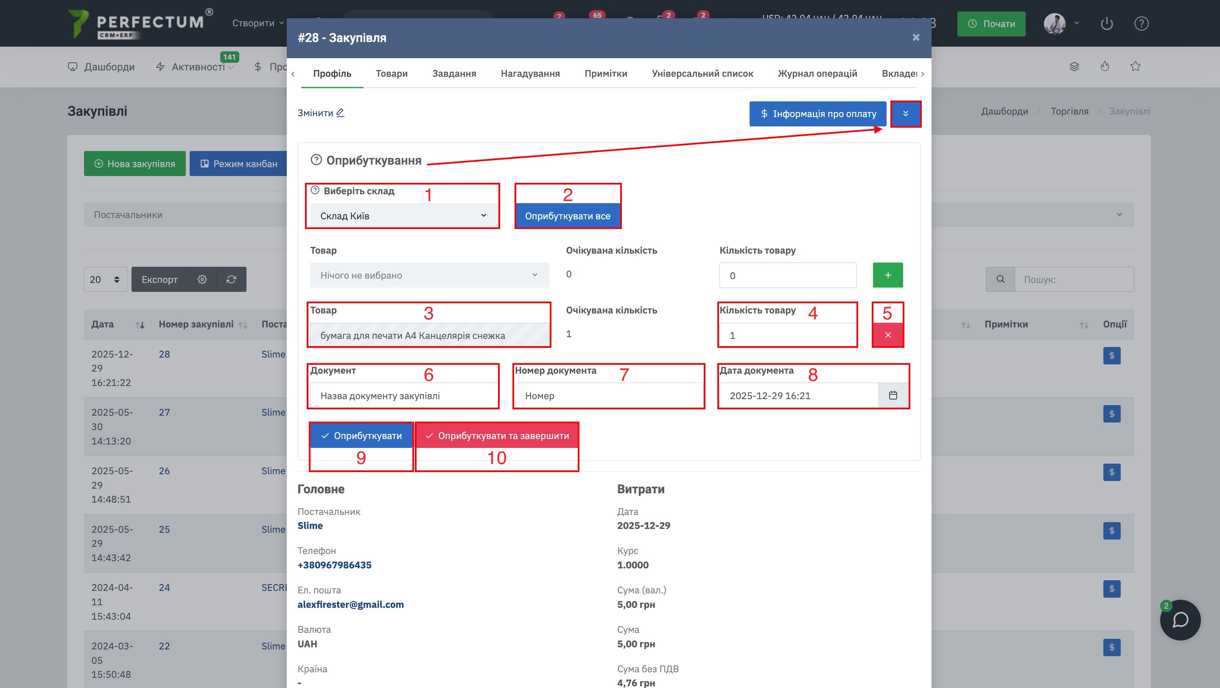
Task: Refresh the purchases table
Action: click(231, 280)
